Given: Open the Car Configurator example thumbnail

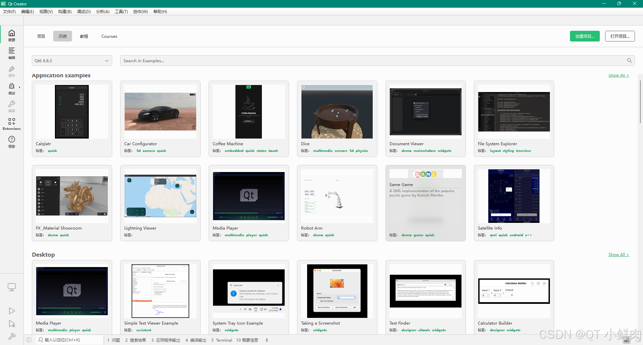Looking at the screenshot, I should coord(160,112).
